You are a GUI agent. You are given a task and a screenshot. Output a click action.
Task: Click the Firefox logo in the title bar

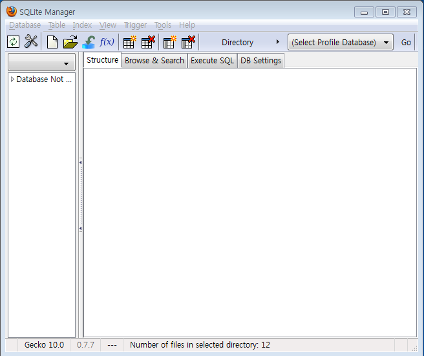(12, 12)
